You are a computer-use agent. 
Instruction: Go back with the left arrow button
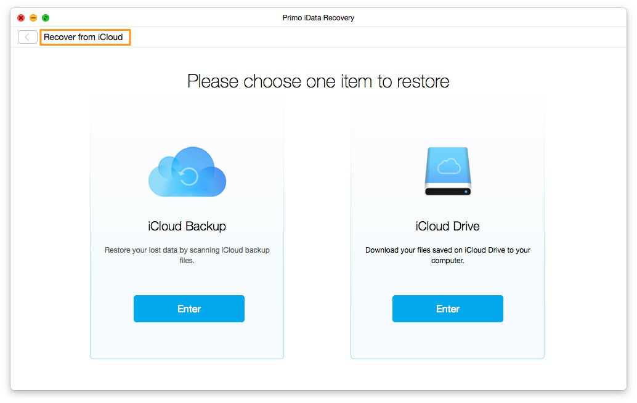pos(27,37)
